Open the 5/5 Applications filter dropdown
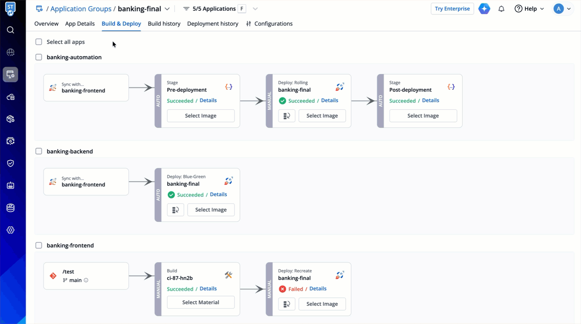This screenshot has width=581, height=324. [255, 9]
